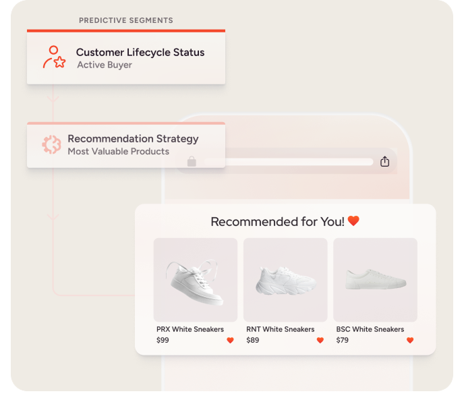Click the BSC White Sneakers title
Image resolution: width=464 pixels, height=402 pixels.
370,329
